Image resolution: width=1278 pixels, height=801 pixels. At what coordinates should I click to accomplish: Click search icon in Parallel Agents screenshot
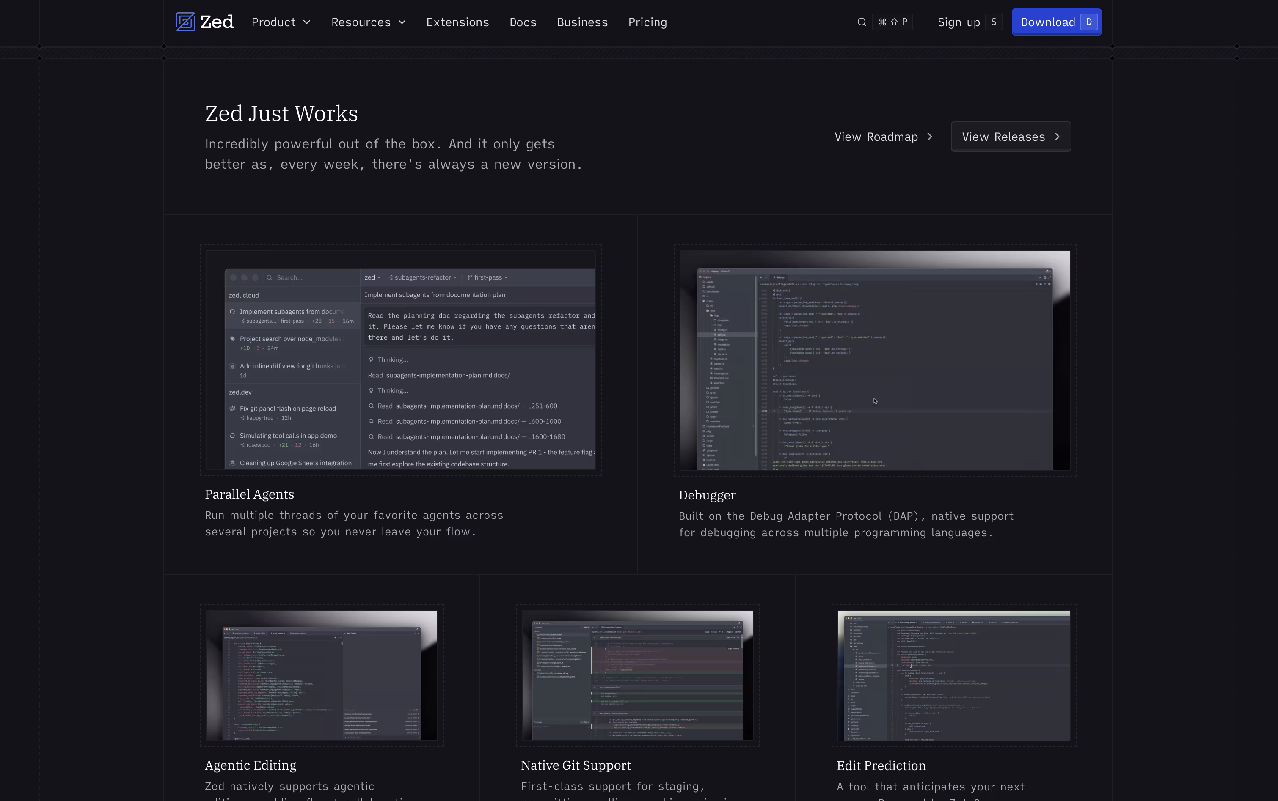(269, 277)
